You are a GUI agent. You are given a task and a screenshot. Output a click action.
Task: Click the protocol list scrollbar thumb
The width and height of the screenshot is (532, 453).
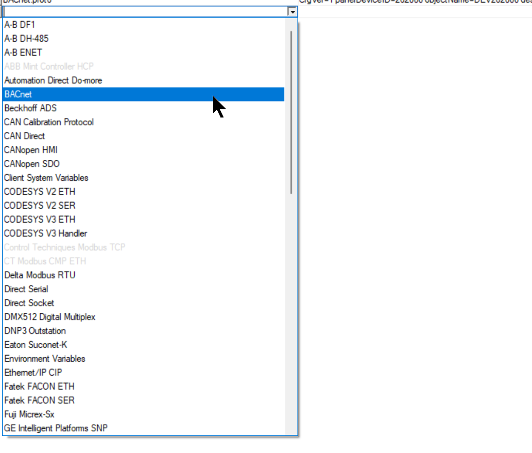(x=291, y=112)
